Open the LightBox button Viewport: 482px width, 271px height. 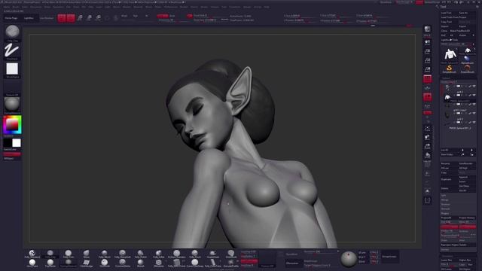coord(29,18)
